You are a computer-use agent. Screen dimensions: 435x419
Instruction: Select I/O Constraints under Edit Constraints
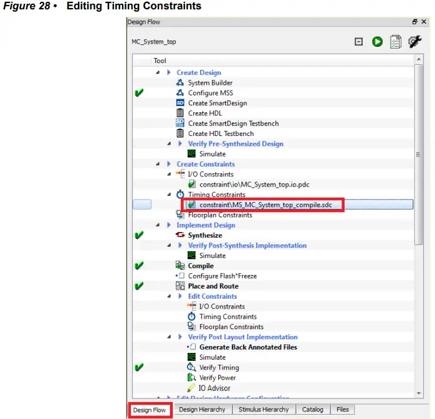[222, 306]
